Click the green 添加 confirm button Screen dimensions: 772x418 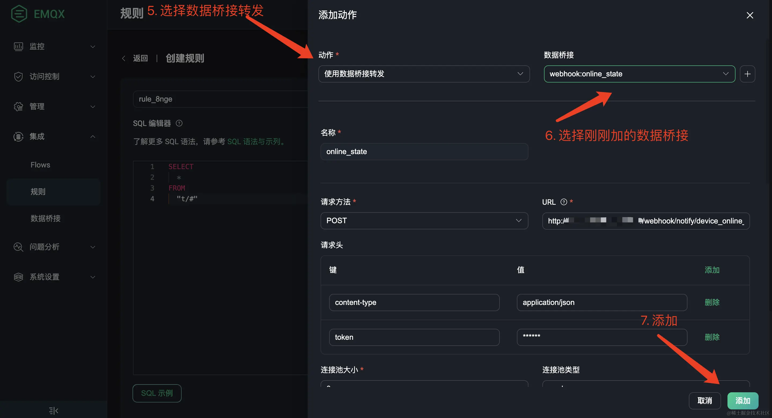click(743, 401)
